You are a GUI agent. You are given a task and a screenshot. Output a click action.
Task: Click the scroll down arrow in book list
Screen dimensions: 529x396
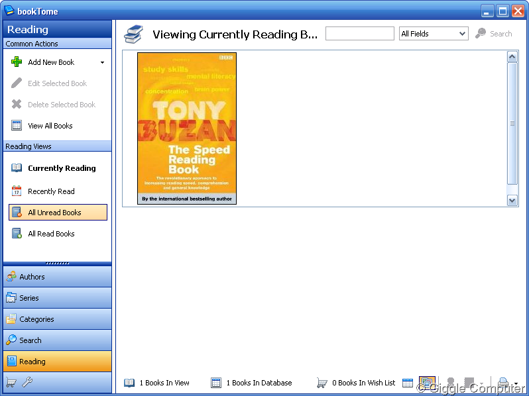(x=512, y=200)
